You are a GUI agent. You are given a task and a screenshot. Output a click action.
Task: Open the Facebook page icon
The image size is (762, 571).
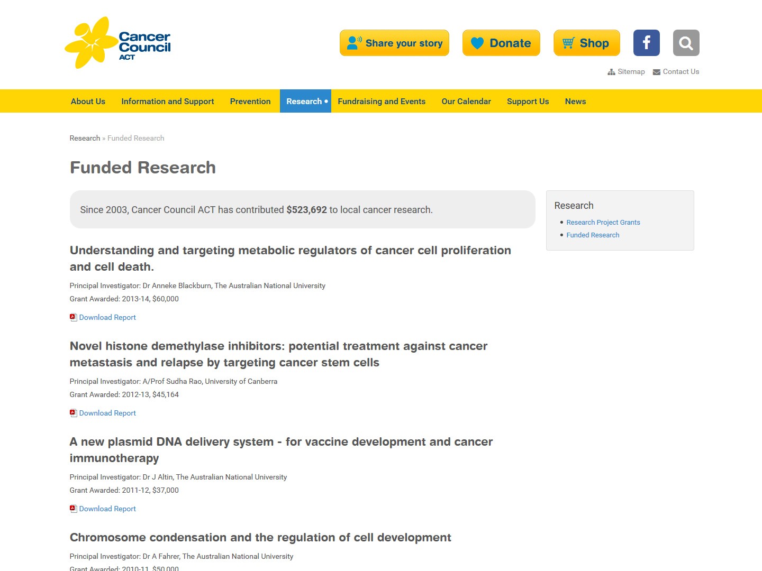pos(647,43)
